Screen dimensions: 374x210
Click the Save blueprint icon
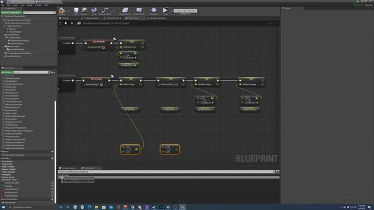76,10
